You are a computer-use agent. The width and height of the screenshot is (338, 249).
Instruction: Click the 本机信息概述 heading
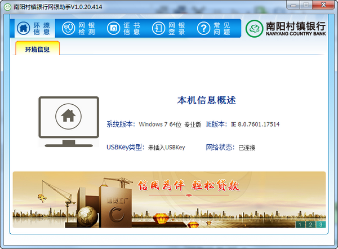point(206,100)
